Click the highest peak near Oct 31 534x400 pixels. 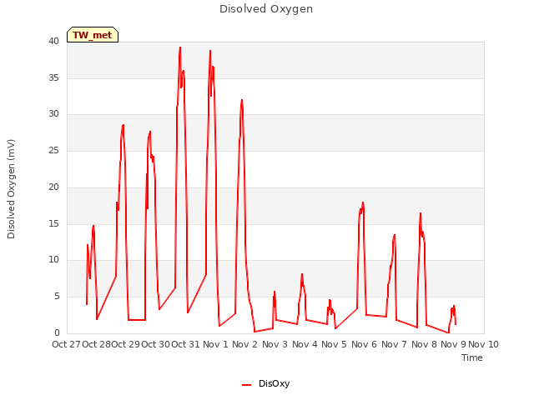(x=180, y=47)
